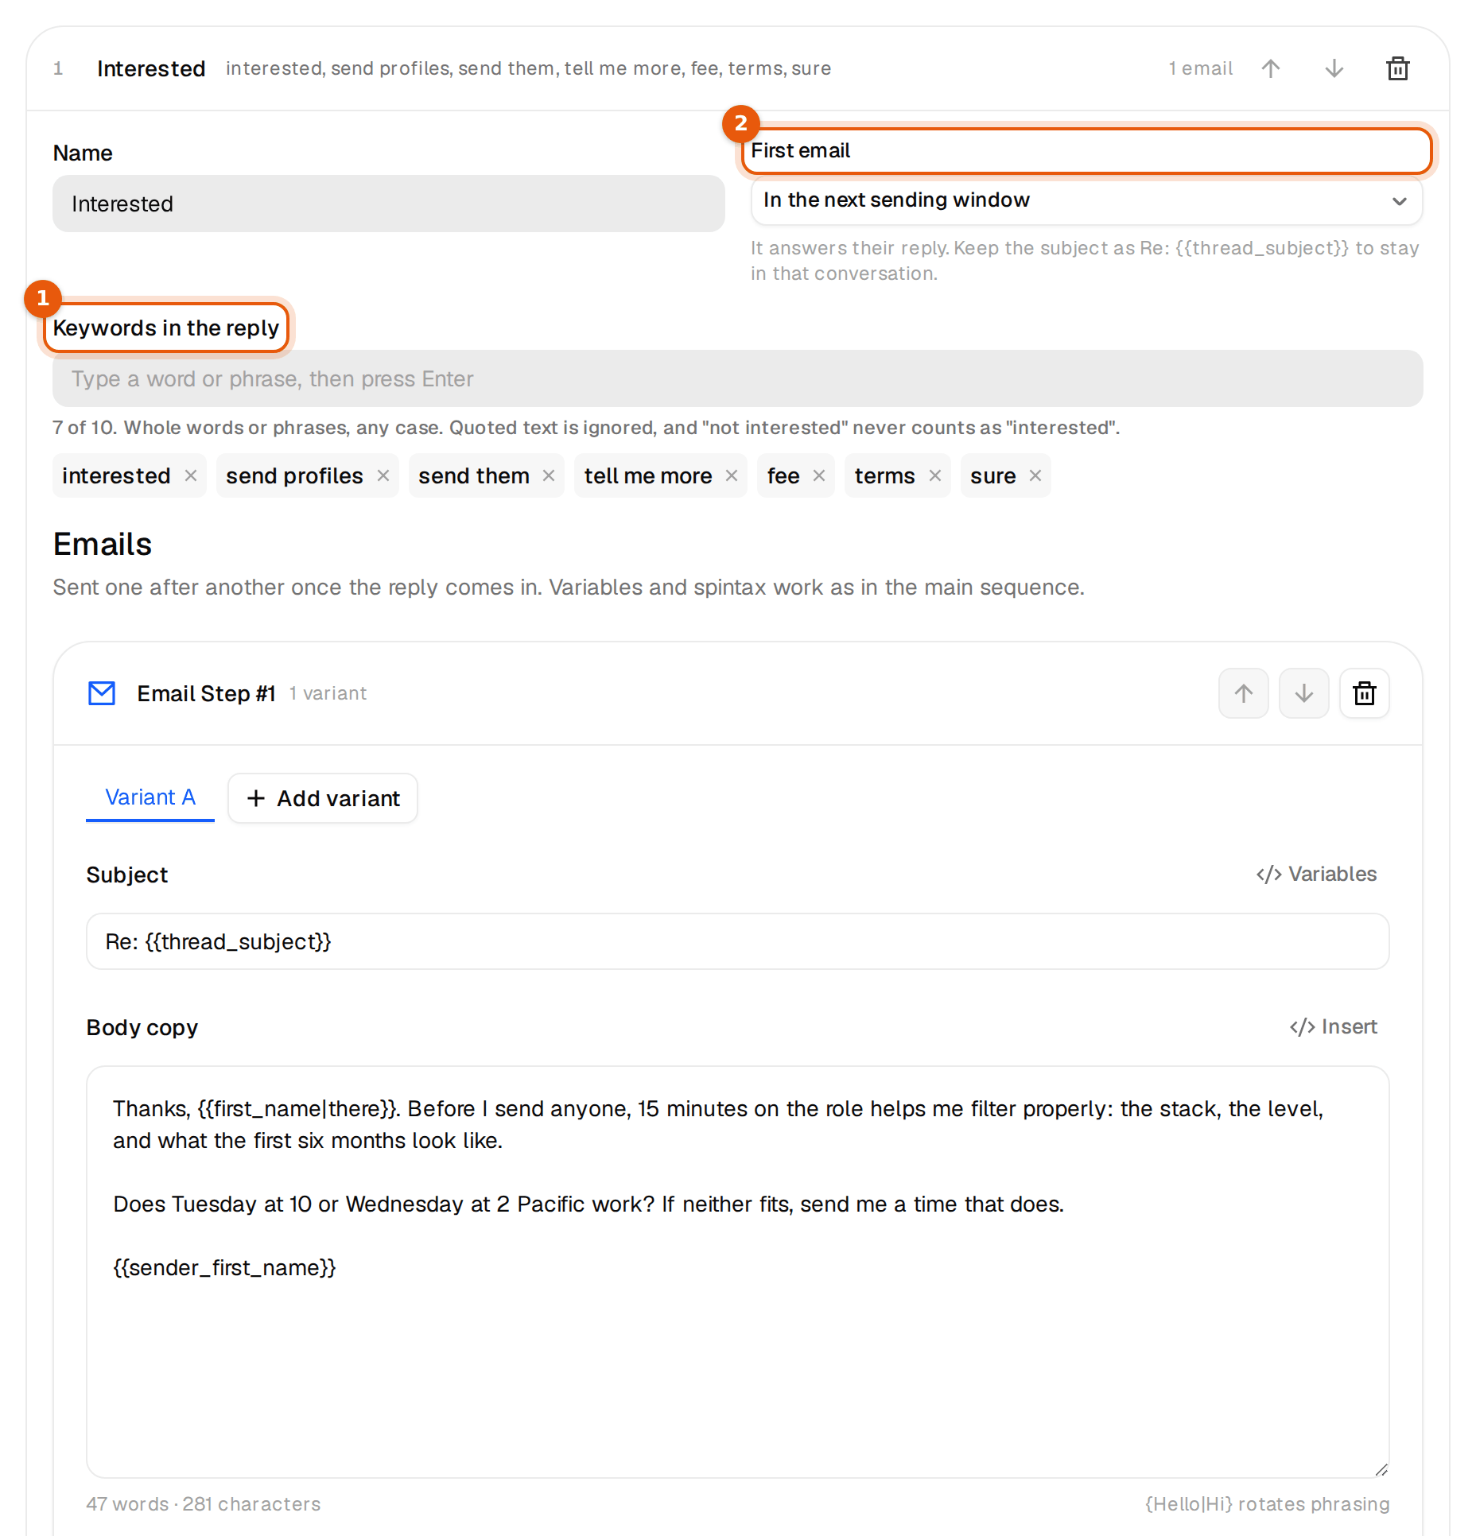Screen dimensions: 1476x1536
Task: Click the 'Email Step #1' title
Action: coord(207,693)
